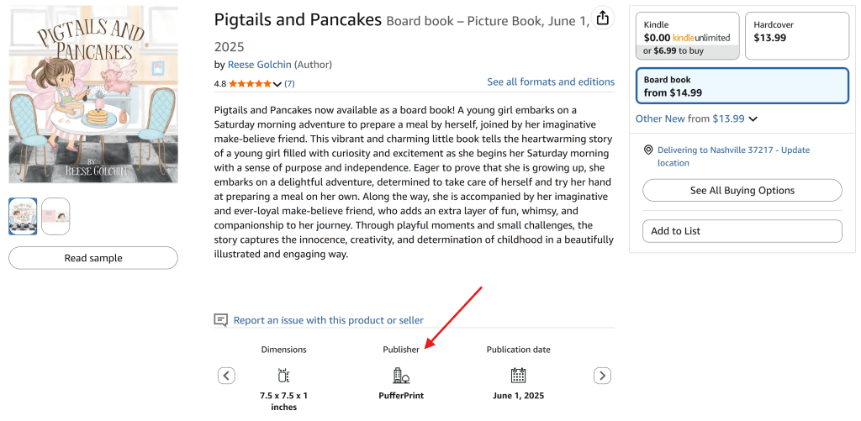Screen dimensions: 861x421
Task: Click the Publisher building icon
Action: pyautogui.click(x=401, y=376)
